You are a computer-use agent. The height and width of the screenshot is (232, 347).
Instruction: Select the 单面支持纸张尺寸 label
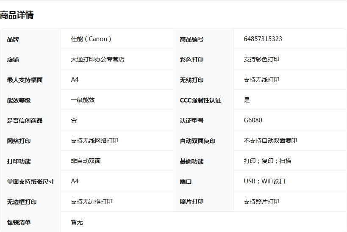coord(31,182)
